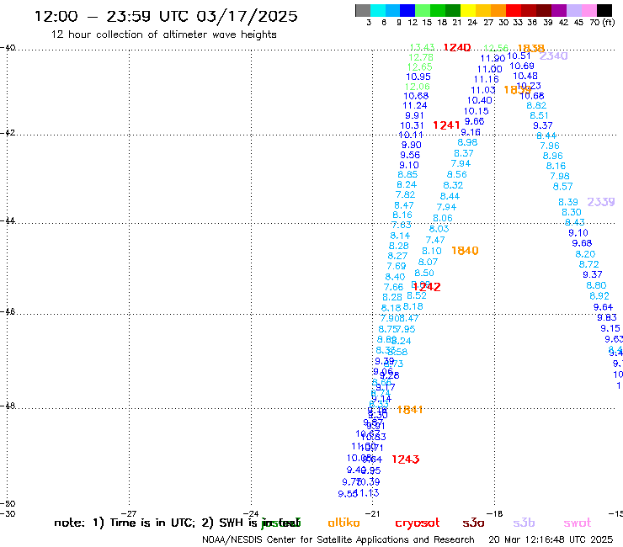Screen dimensions: 623x547
Task: Select the 12.06 wave height reading
Action: [418, 87]
